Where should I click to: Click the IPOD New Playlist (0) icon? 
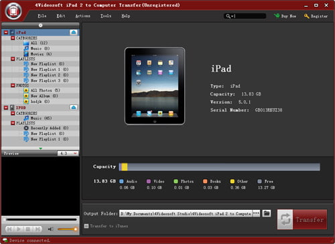point(26,134)
